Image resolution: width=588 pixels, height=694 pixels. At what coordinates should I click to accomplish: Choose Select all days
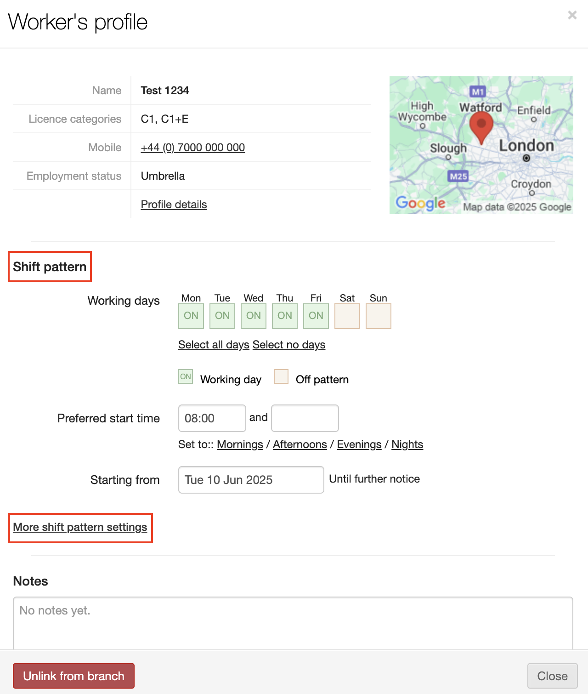tap(214, 345)
